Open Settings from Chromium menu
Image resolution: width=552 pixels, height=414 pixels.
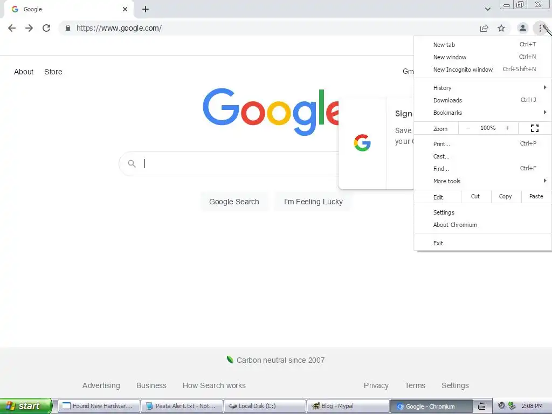click(x=482, y=212)
